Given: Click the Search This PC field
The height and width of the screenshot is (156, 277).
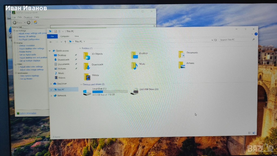Looking at the screenshot, I should coord(235,40).
